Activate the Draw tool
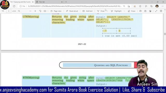 pos(101,11)
